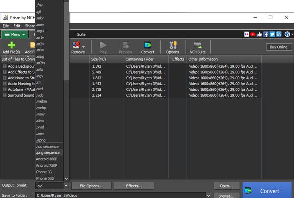Select .apng output format
The image size is (294, 198).
[x=49, y=140]
